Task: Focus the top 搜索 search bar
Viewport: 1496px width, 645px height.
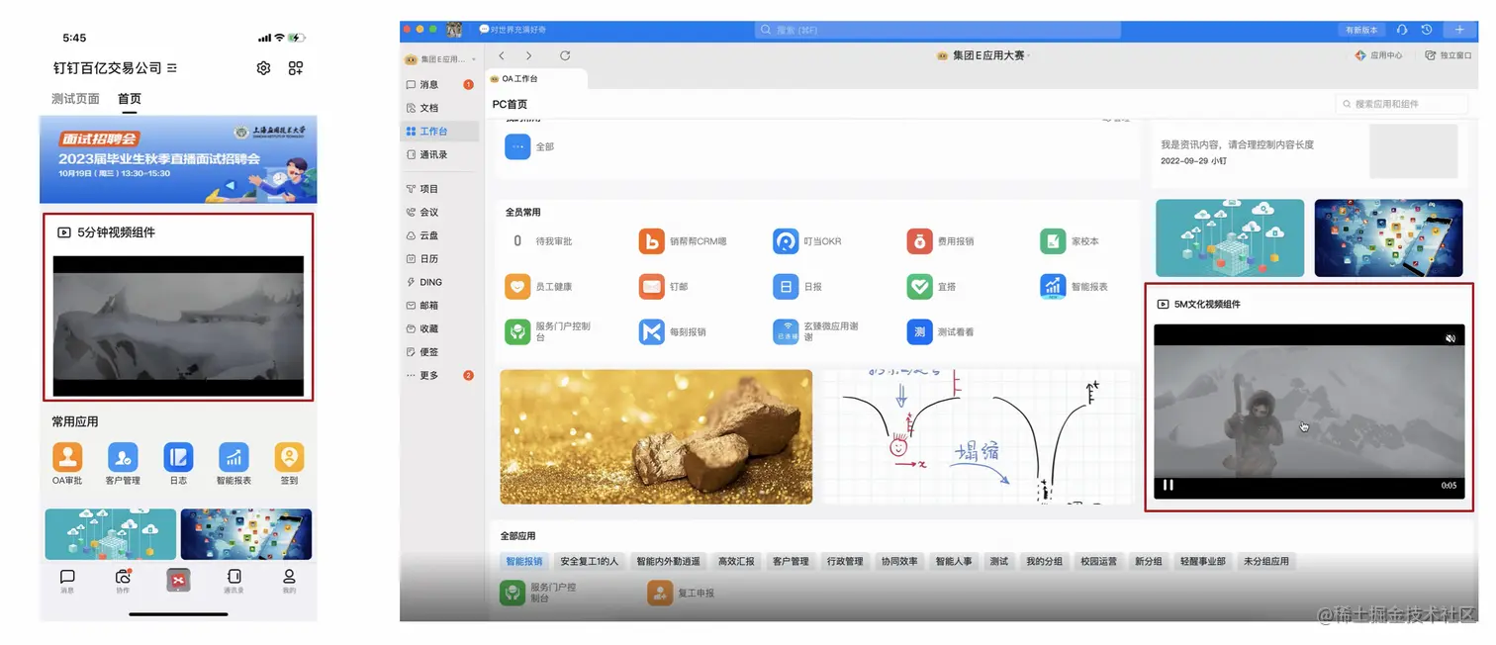Action: pos(938,31)
